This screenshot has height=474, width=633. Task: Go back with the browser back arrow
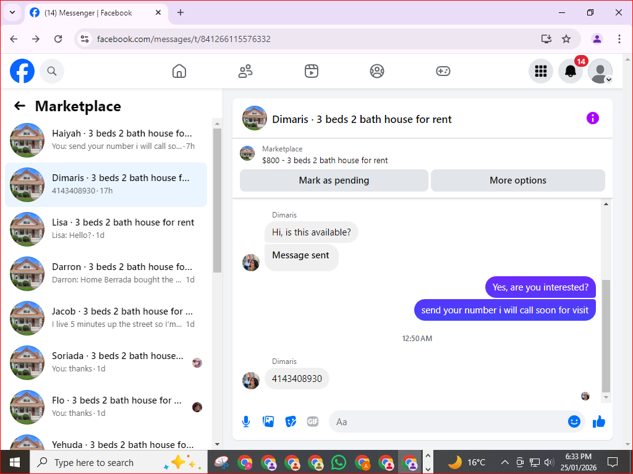click(x=14, y=39)
